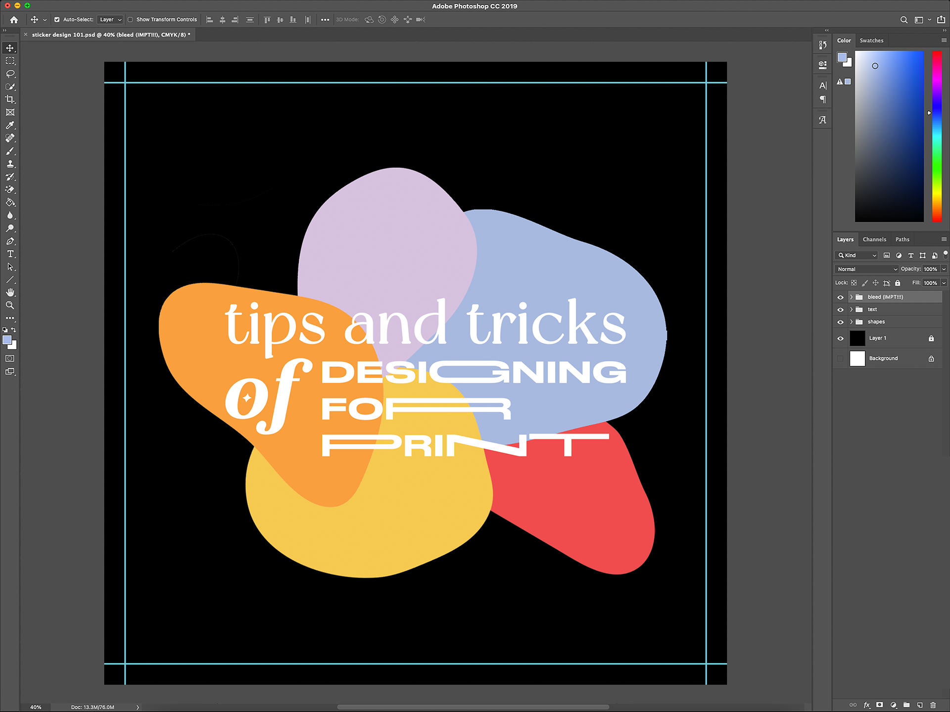Select the Clone Stamp tool
Viewport: 950px width, 712px height.
coord(10,164)
